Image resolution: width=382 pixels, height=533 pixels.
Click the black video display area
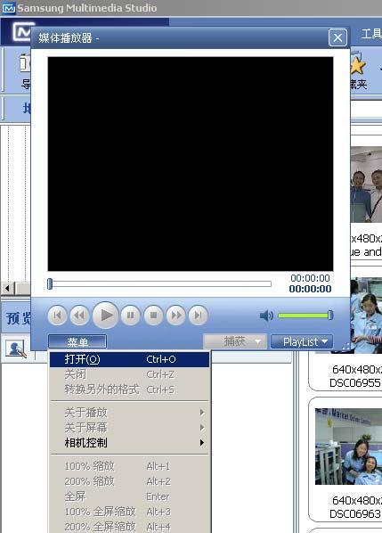coord(191,164)
